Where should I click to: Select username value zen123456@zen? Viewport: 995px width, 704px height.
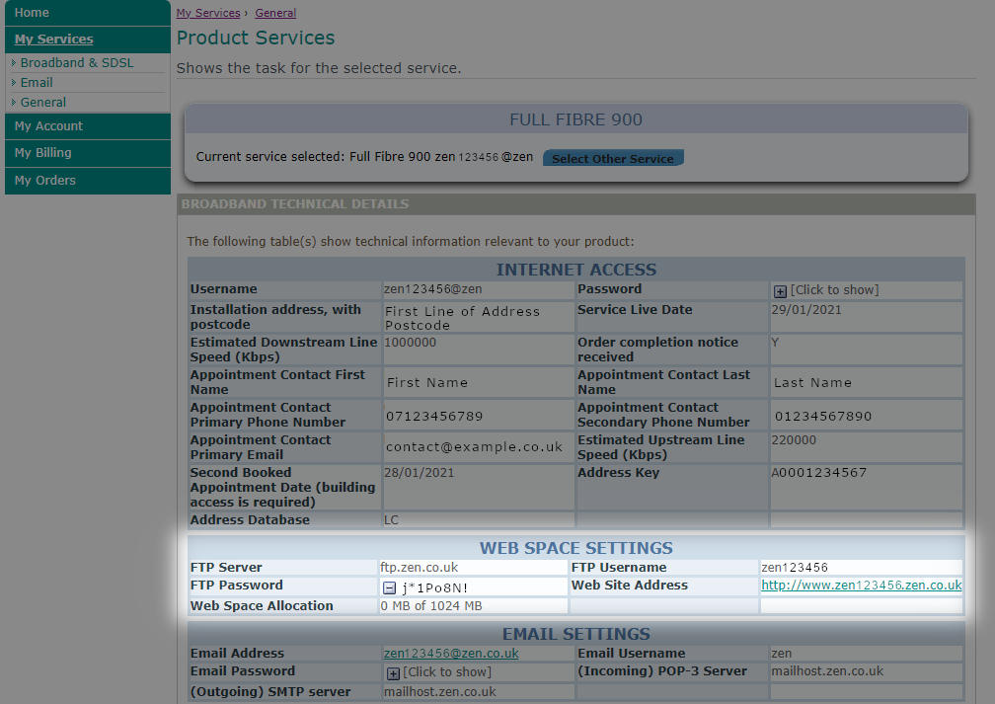point(432,289)
